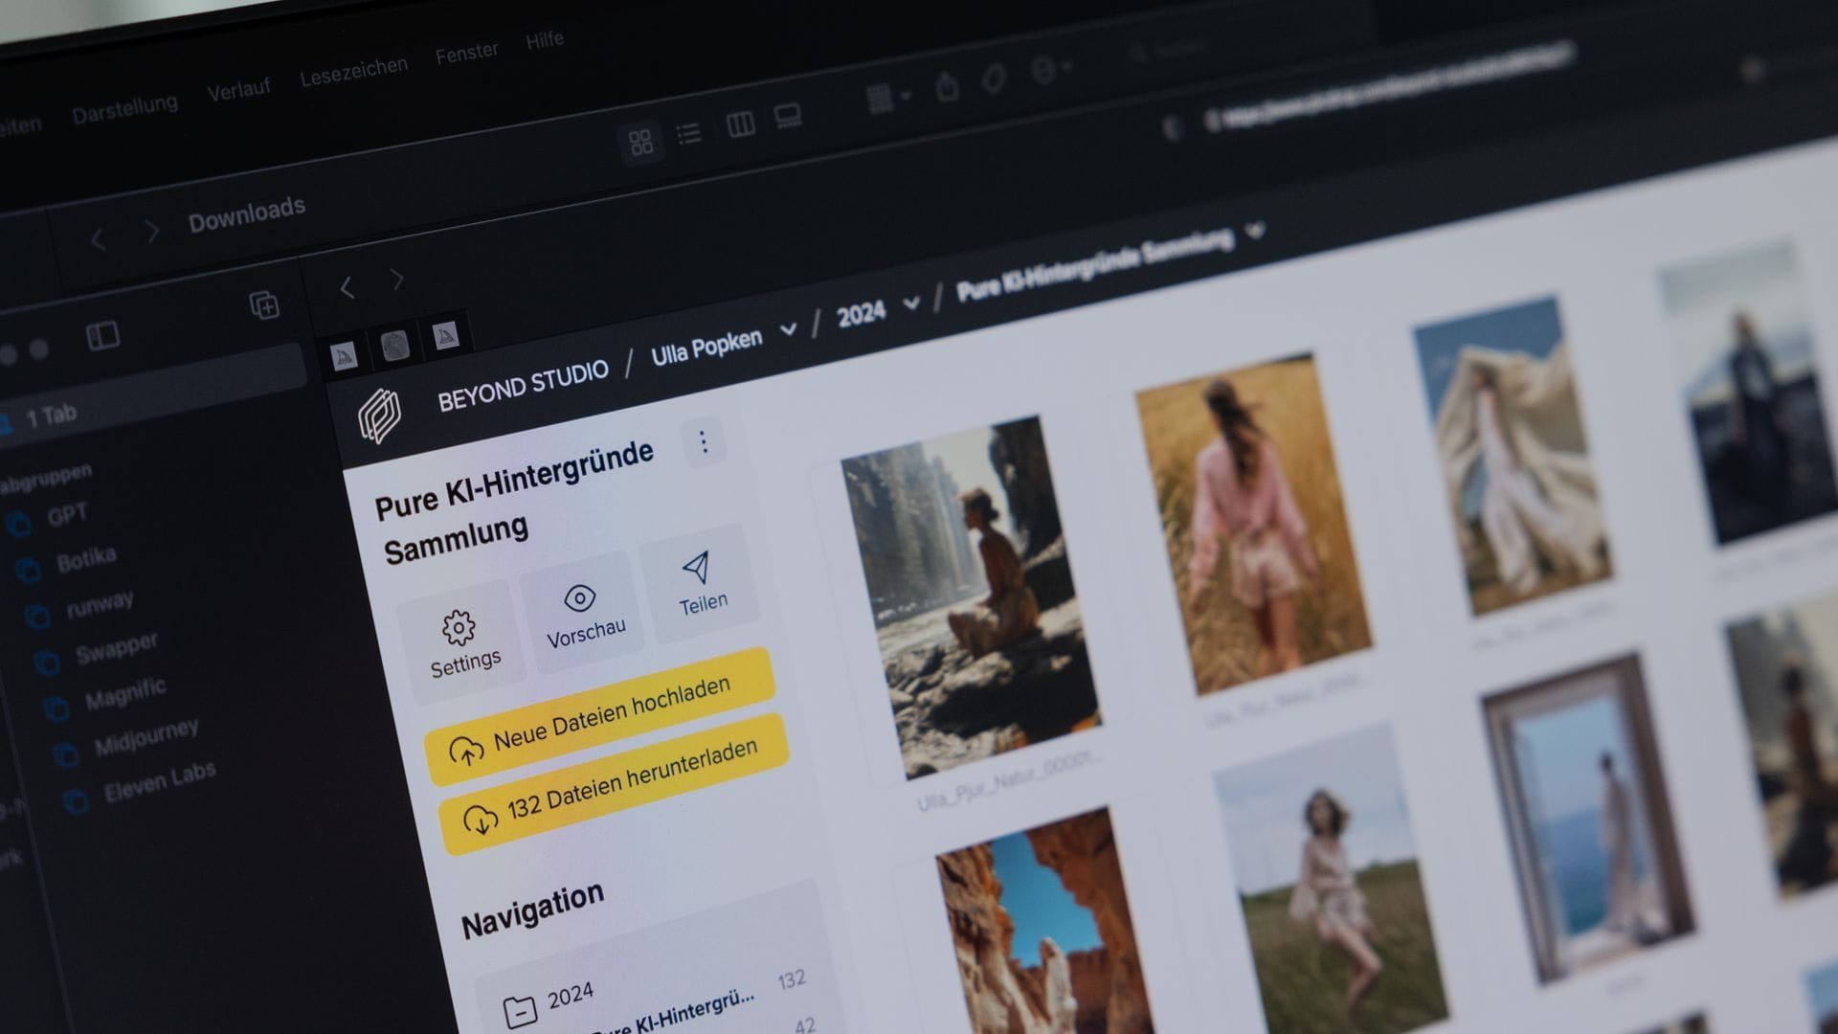Switch Finder to list view
Image resolution: width=1838 pixels, height=1034 pixels.
(x=689, y=133)
